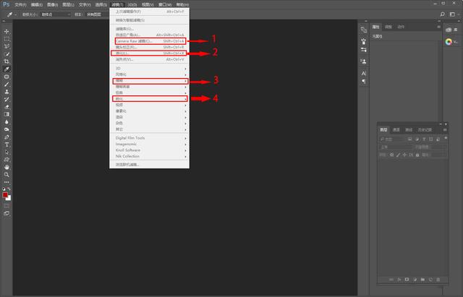Open the 文件 (File) menu
The width and height of the screenshot is (463, 297).
point(20,5)
